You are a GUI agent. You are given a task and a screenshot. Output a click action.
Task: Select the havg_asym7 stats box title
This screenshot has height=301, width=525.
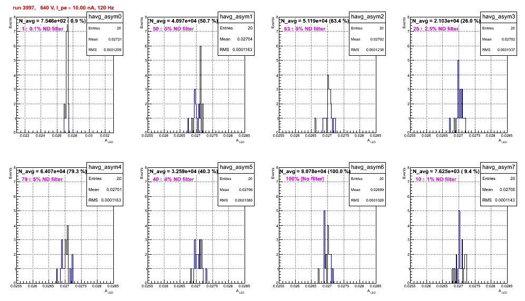[x=499, y=167]
